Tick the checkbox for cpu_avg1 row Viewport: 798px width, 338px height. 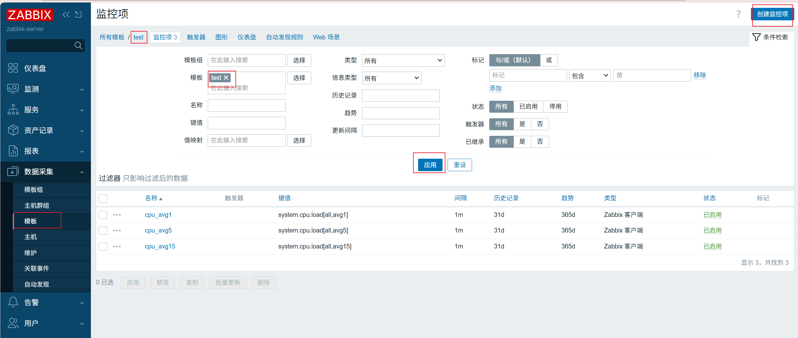[103, 215]
